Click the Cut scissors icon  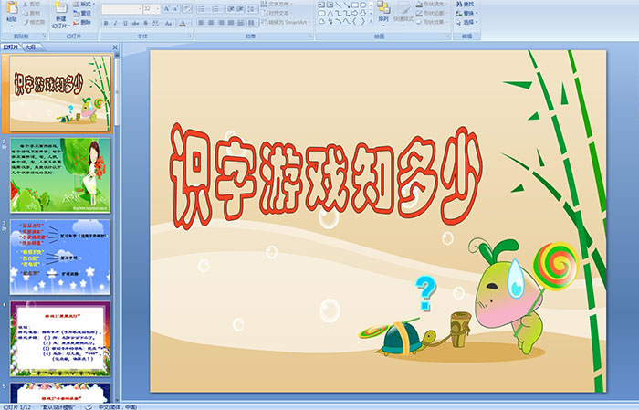click(26, 5)
